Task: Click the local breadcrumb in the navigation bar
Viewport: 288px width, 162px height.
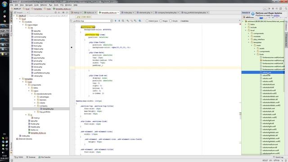Action: pos(26,9)
